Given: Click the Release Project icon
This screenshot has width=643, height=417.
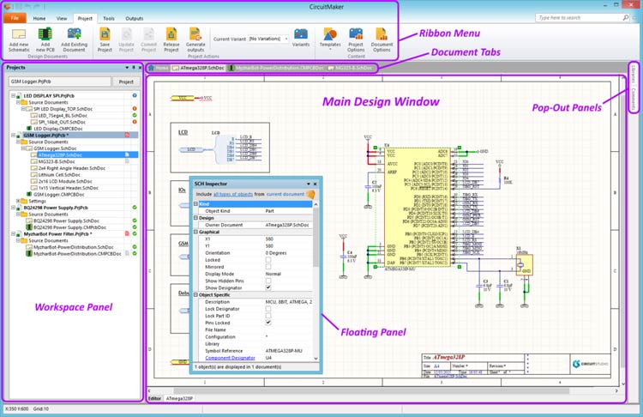Looking at the screenshot, I should (x=171, y=34).
